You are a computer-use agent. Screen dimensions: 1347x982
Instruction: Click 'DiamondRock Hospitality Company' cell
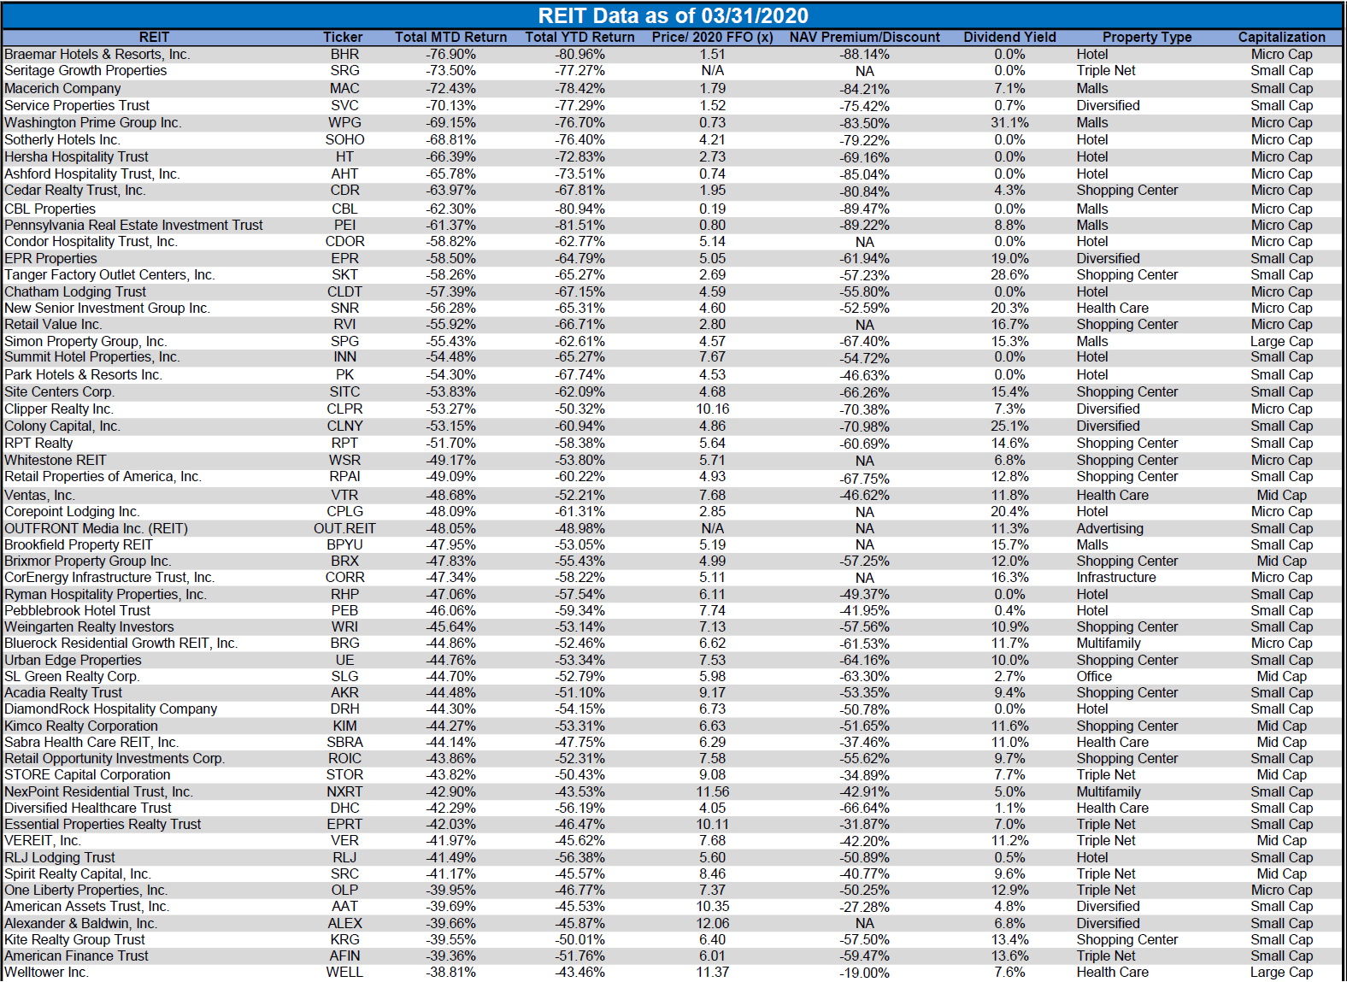click(x=110, y=709)
